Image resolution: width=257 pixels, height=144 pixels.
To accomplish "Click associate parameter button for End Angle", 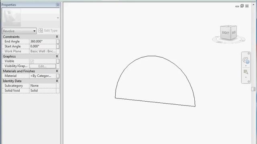I will [x=58, y=42].
